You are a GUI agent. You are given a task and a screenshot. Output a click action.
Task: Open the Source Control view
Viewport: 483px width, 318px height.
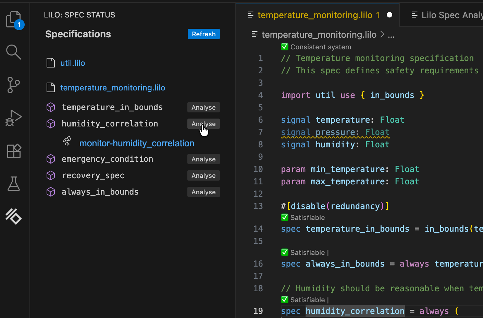14,85
